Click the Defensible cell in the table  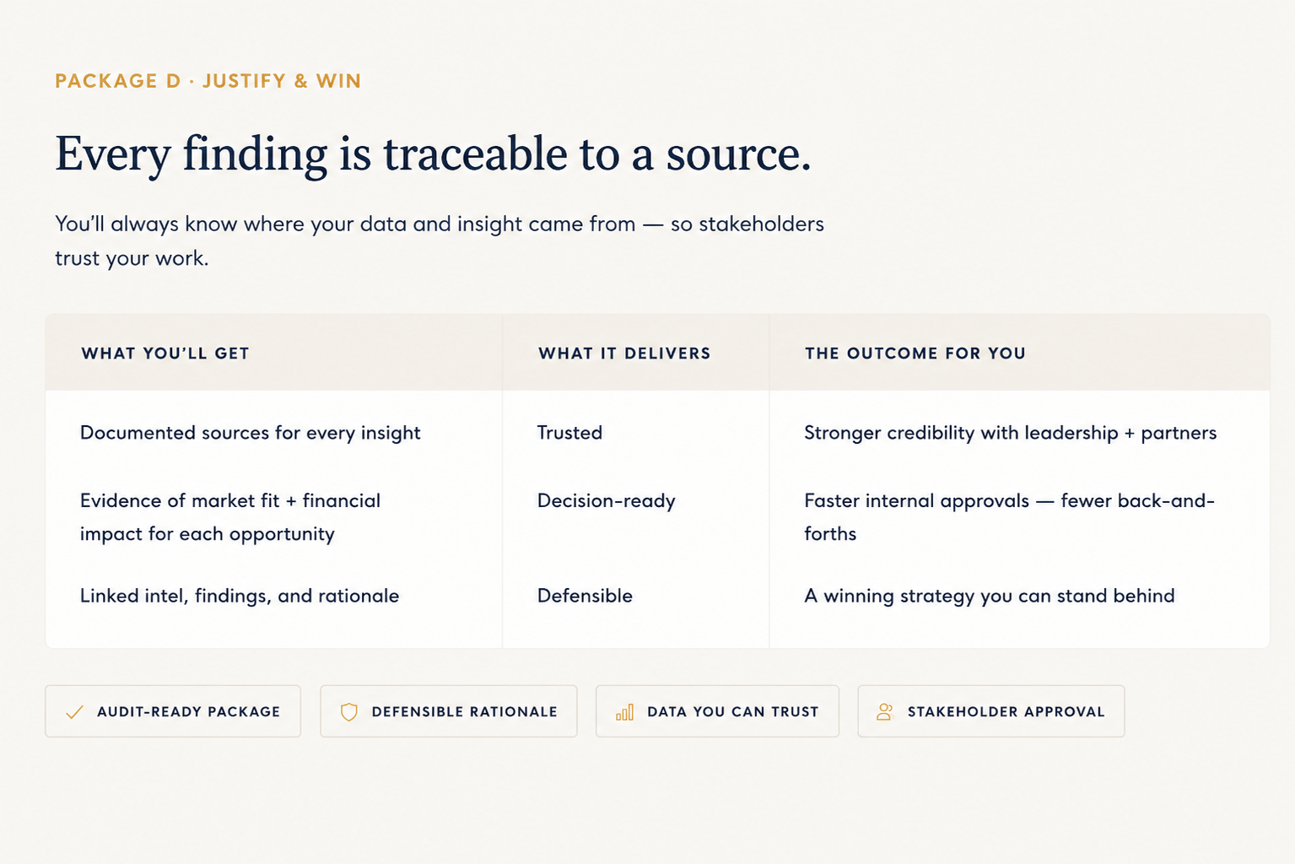[x=585, y=596]
